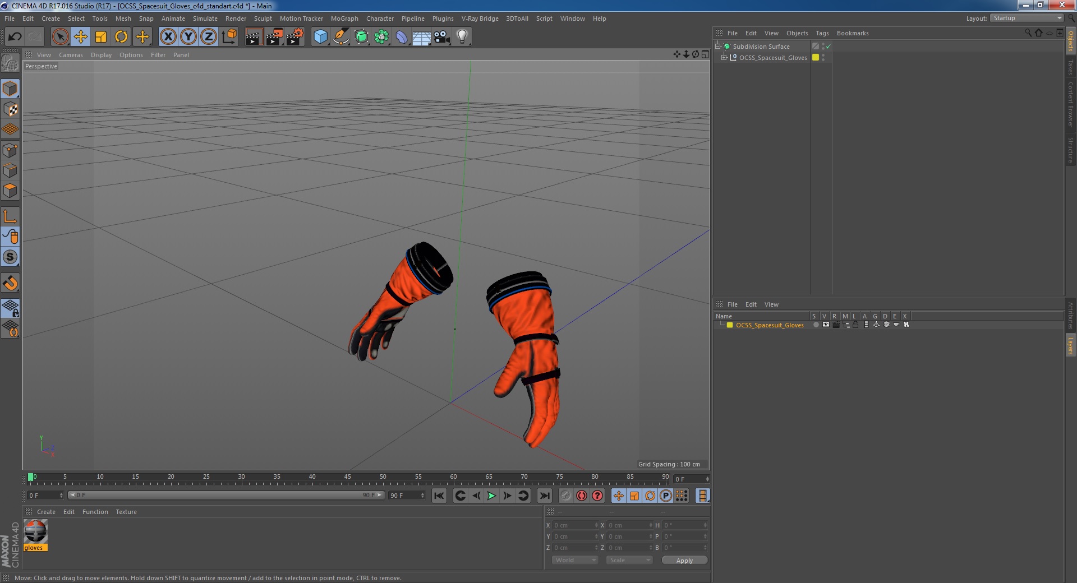Screen dimensions: 1077x583
Task: Add a Camera object
Action: point(441,37)
